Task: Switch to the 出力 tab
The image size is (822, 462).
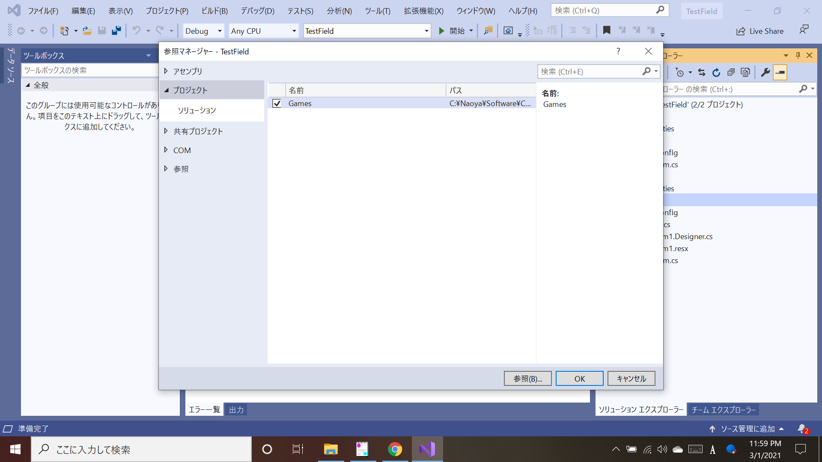Action: [x=236, y=409]
